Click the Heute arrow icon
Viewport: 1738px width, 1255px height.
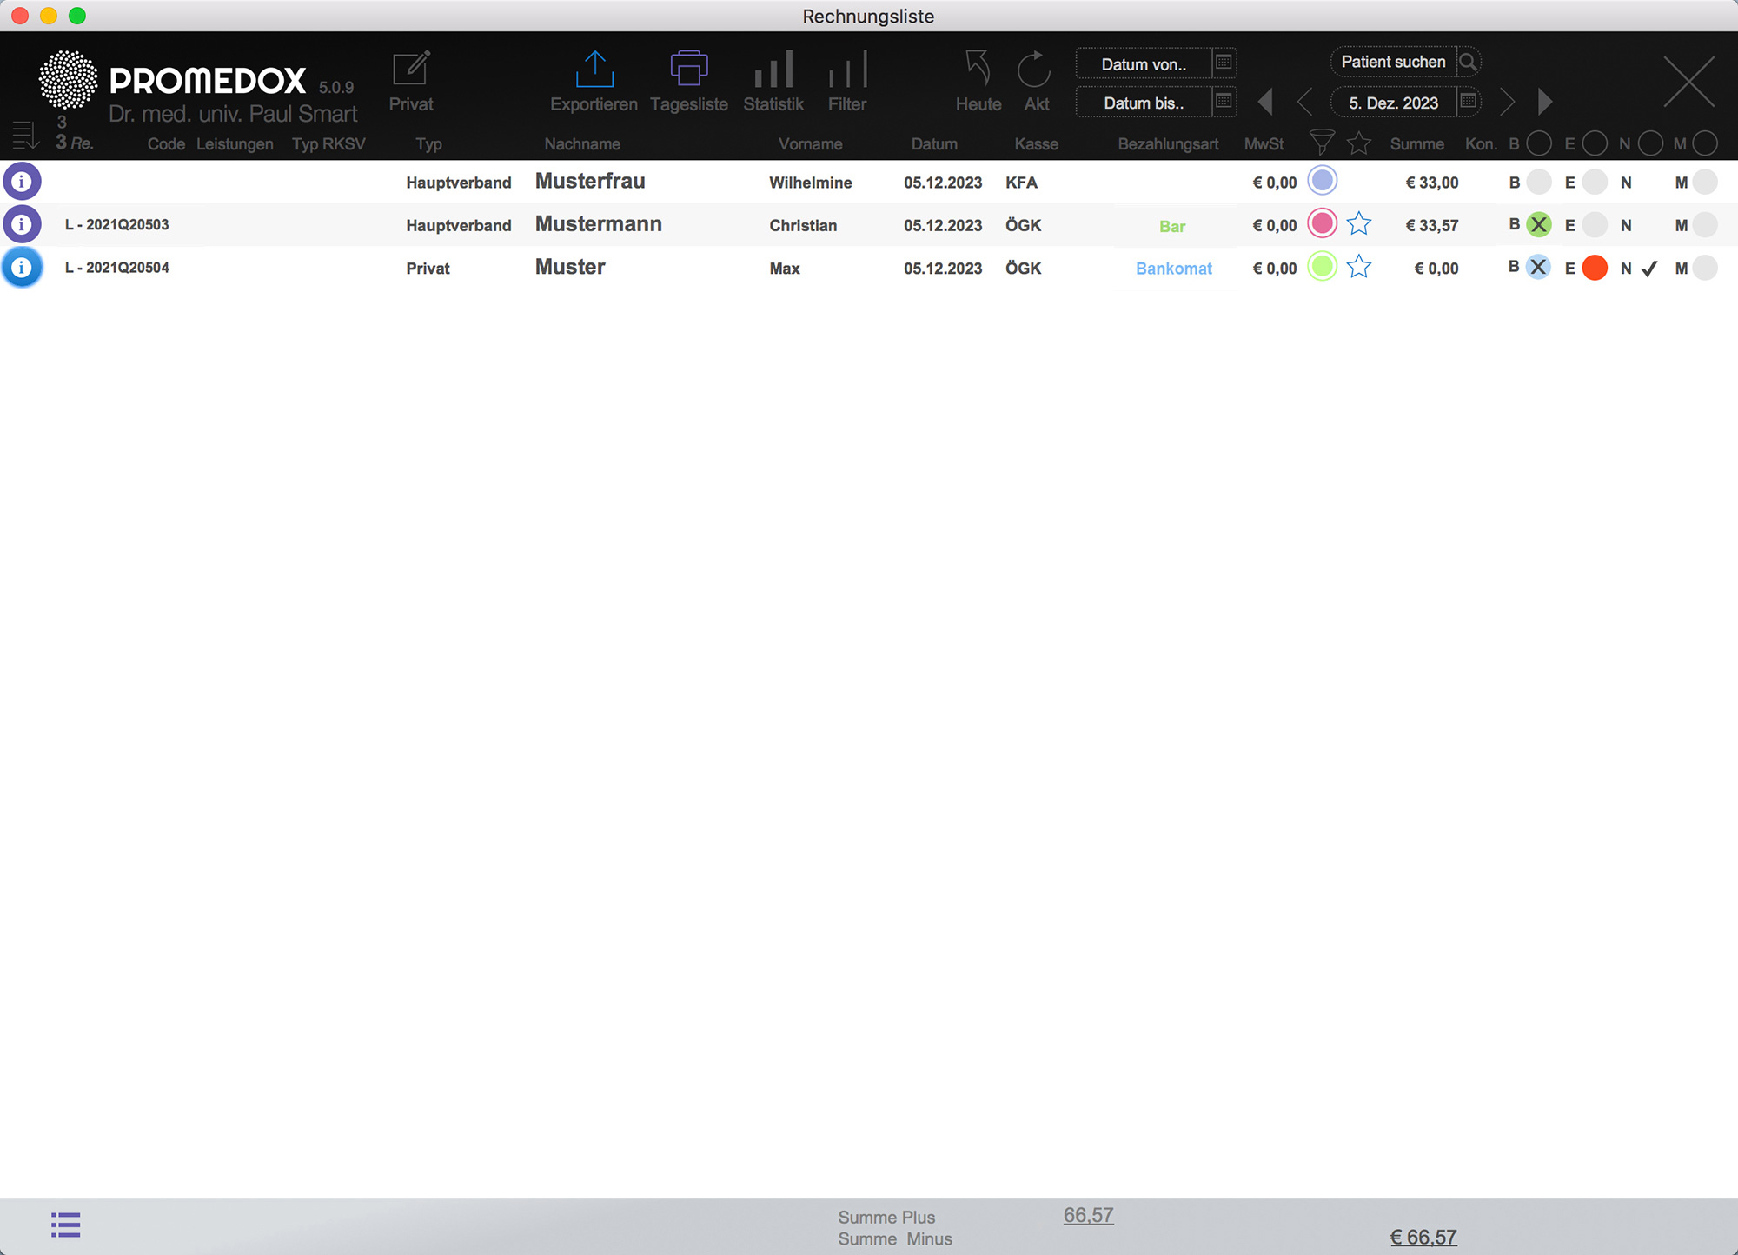978,69
